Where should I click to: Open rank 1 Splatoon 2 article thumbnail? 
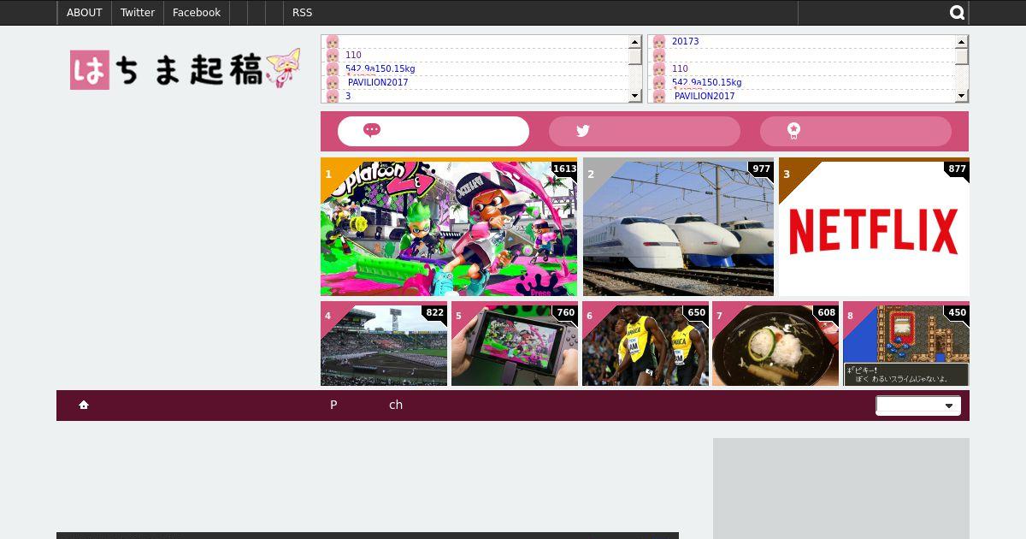click(449, 227)
